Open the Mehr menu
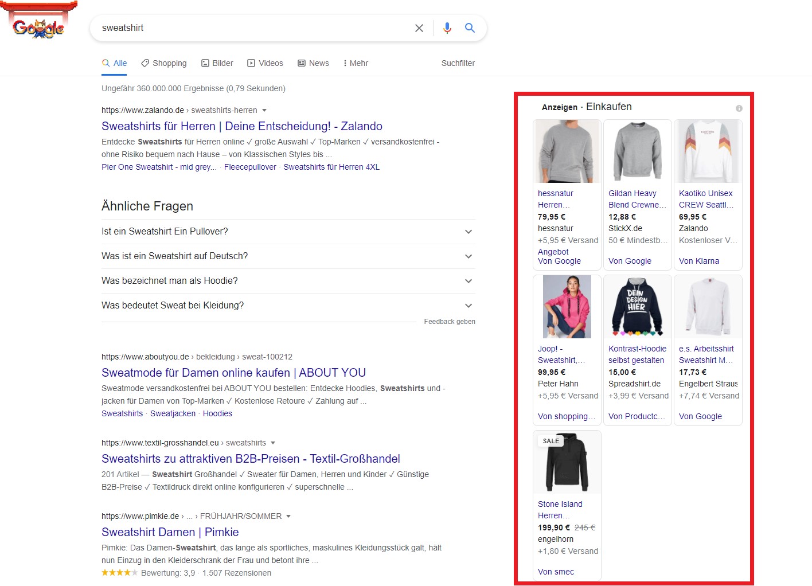The height and width of the screenshot is (586, 812). click(356, 63)
